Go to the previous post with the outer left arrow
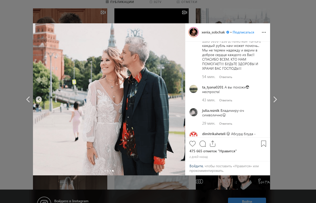 [28, 100]
